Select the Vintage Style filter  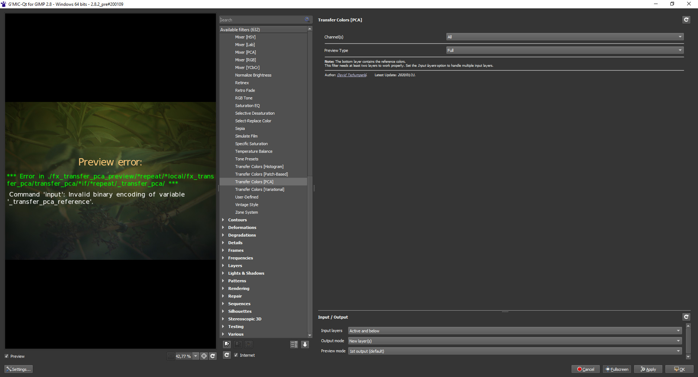click(246, 205)
